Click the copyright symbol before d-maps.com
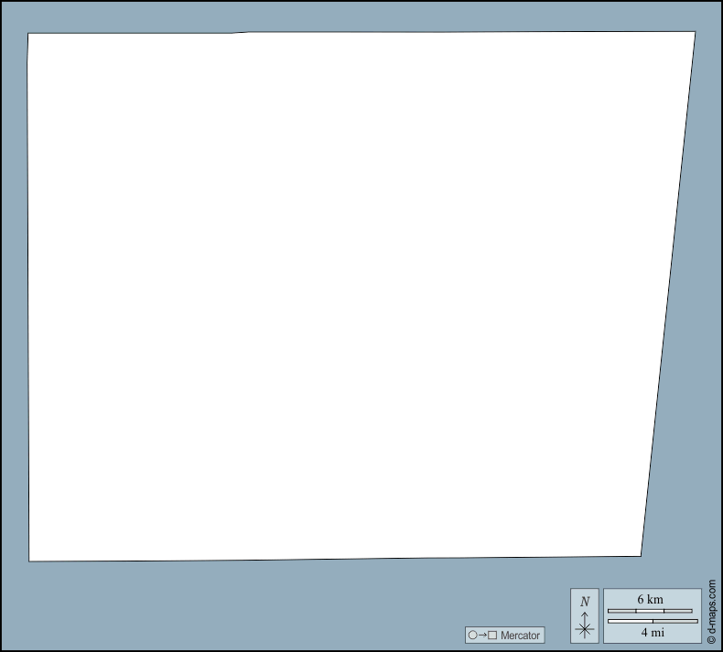The height and width of the screenshot is (652, 723). pos(711,640)
